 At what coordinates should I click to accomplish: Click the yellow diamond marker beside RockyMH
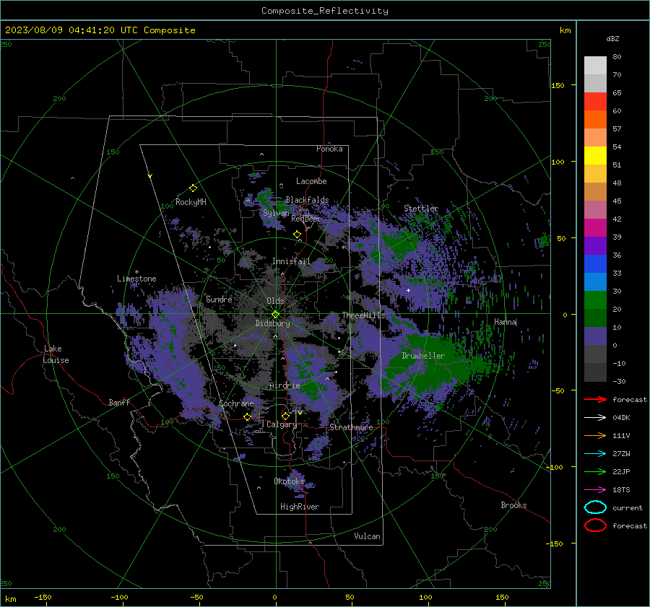coord(193,188)
